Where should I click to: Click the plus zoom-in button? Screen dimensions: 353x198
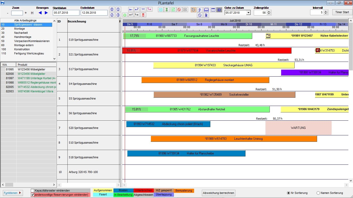(26, 13)
